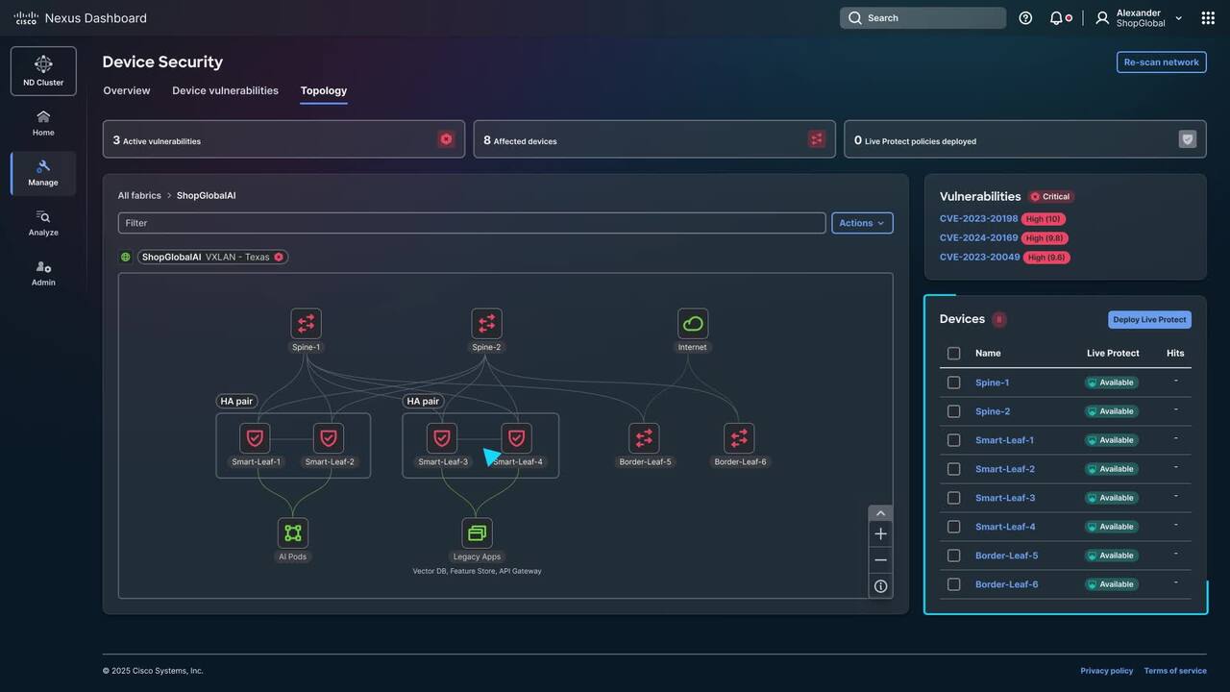Image resolution: width=1230 pixels, height=692 pixels.
Task: Click the Re-scan network button
Action: (1161, 62)
